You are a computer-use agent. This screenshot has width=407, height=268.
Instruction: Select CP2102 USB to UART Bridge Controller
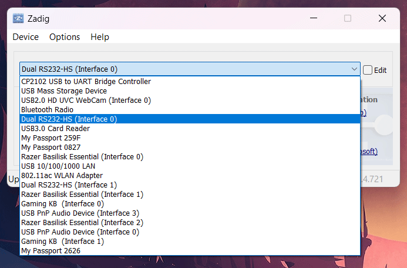[x=190, y=82]
